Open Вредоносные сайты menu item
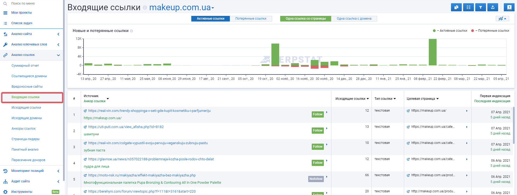 (x=27, y=87)
